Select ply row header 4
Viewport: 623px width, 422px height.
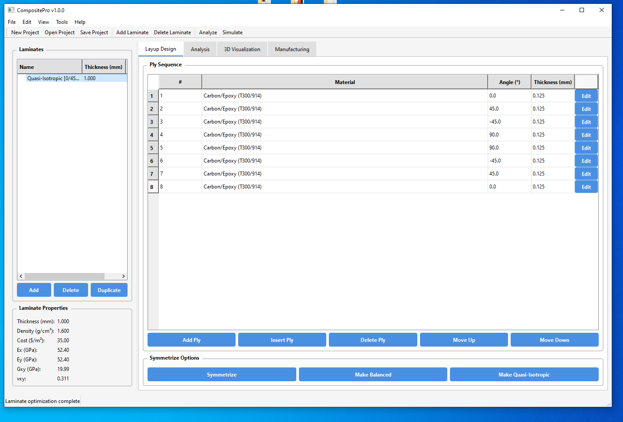point(153,135)
